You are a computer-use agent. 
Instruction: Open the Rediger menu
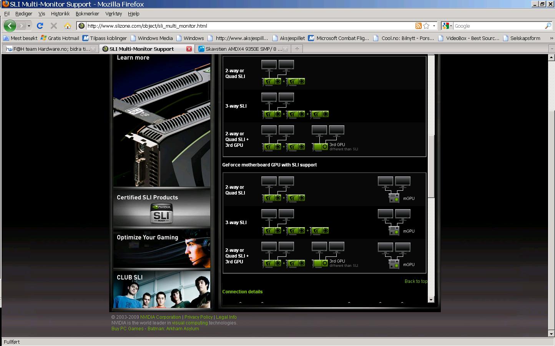click(x=24, y=13)
